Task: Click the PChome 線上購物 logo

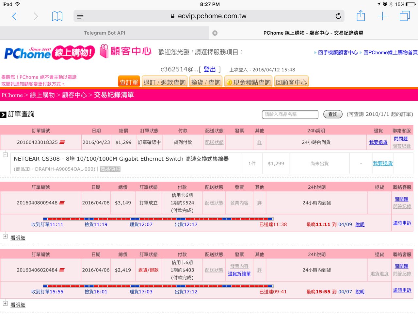Action: coord(49,53)
